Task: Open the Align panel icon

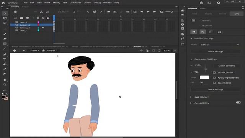Action: [182, 20]
